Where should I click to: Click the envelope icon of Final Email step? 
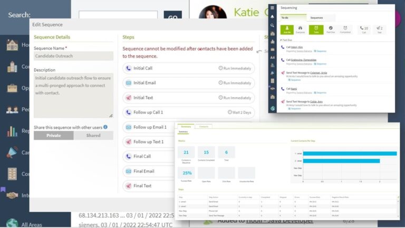click(128, 171)
